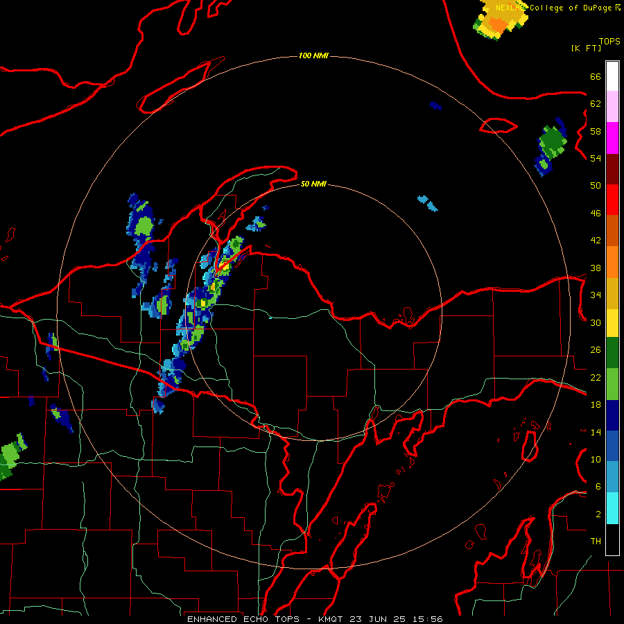Click the dark red 50-54 kft swatch
Image resolution: width=624 pixels, height=624 pixels.
pos(612,169)
